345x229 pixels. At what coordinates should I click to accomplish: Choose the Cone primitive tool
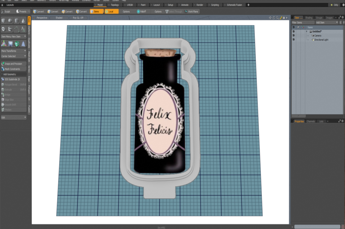(x=23, y=21)
